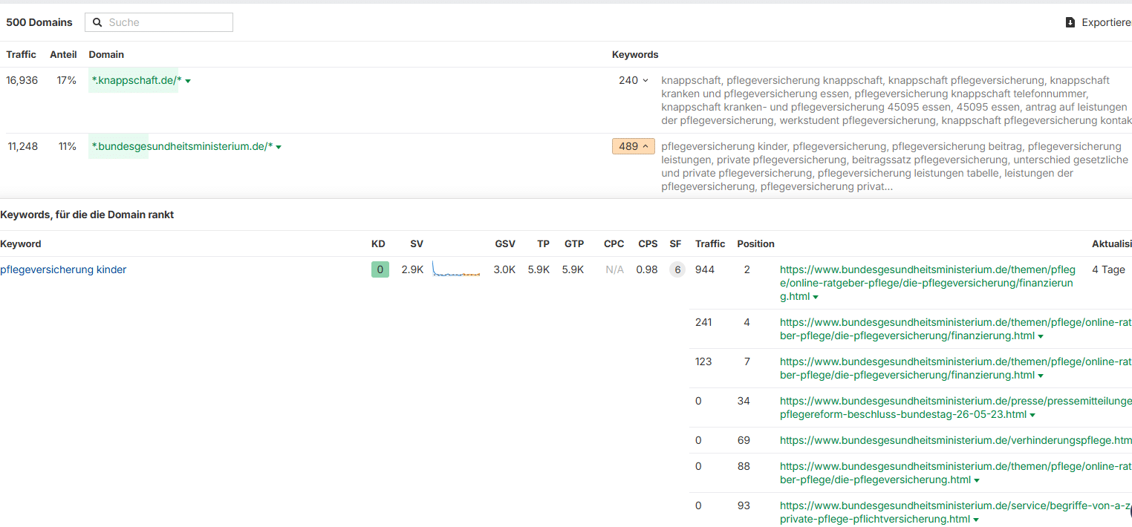
Task: View the search volume trend sparkline
Action: [456, 269]
